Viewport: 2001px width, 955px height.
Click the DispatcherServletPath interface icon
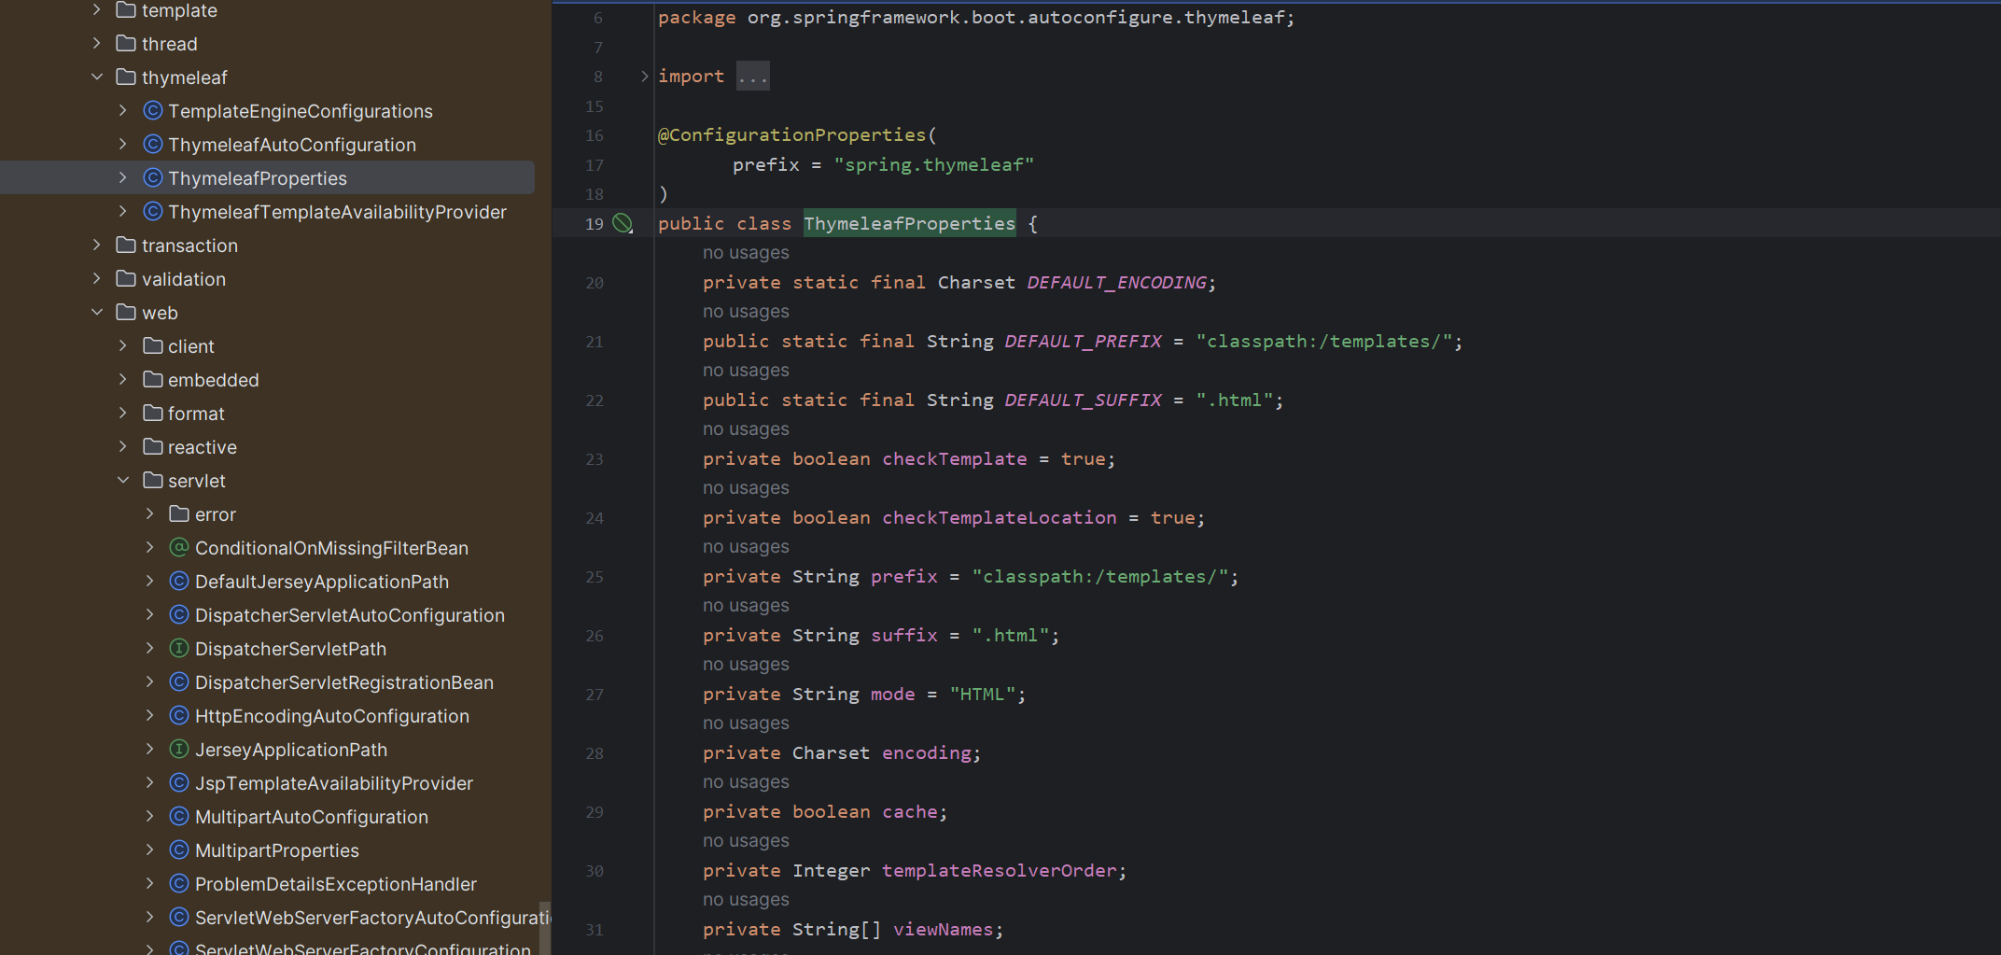(x=179, y=648)
